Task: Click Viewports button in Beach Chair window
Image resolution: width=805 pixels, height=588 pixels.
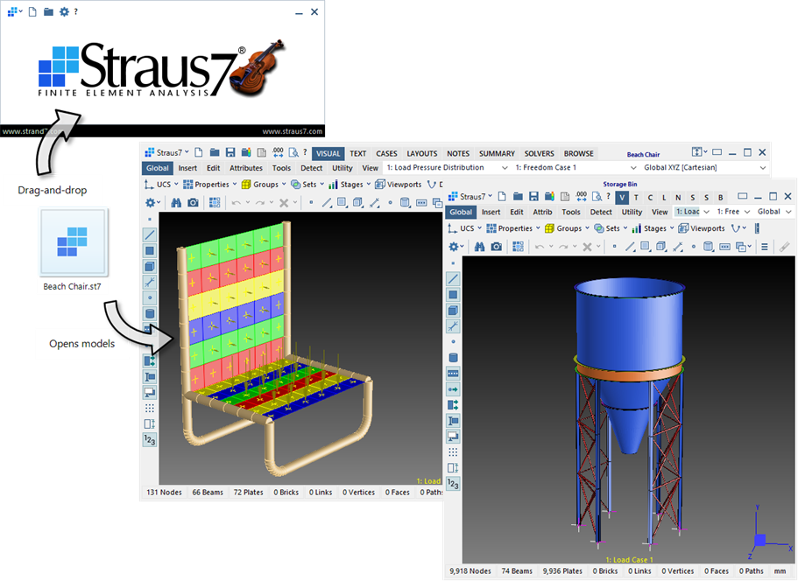Action: (x=399, y=184)
